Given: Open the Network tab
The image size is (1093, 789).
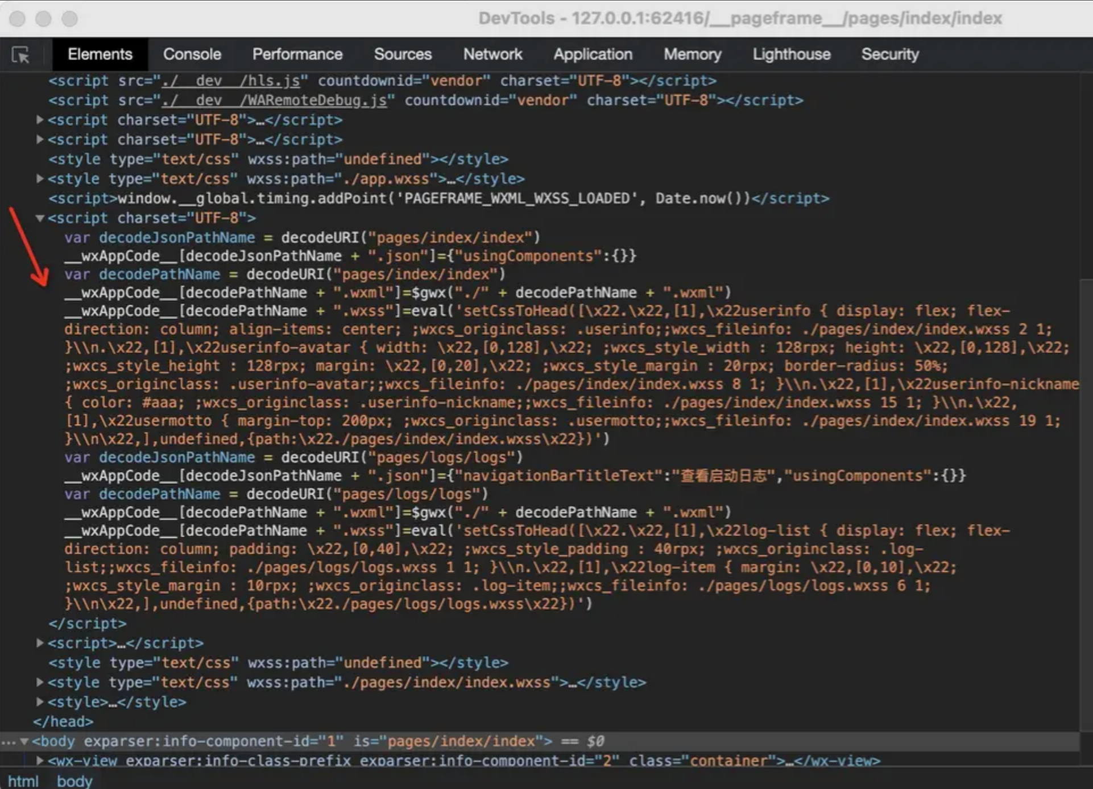Looking at the screenshot, I should 492,55.
